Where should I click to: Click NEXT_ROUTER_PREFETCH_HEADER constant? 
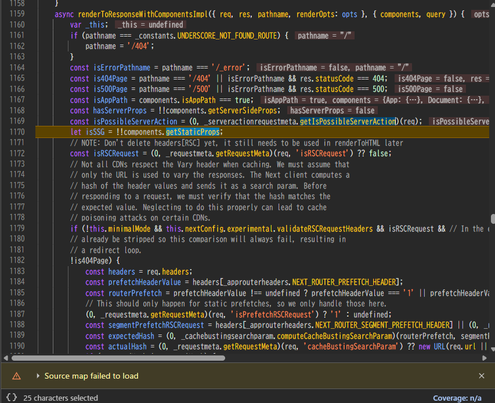click(344, 282)
